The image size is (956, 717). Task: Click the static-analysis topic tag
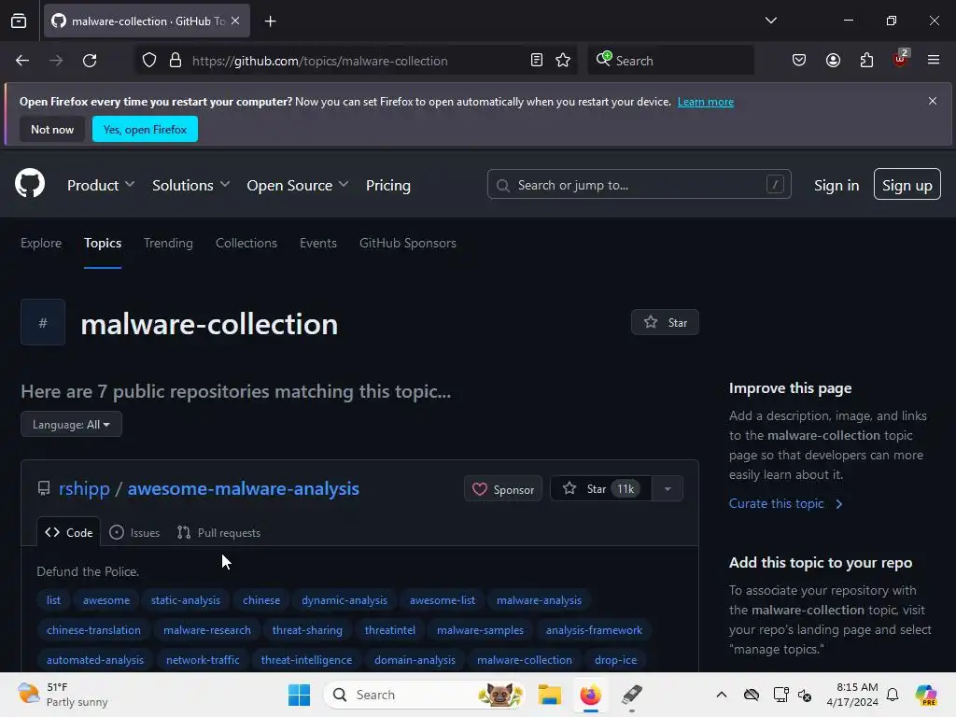click(x=186, y=600)
